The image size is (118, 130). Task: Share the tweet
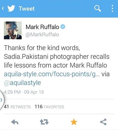[103, 122]
